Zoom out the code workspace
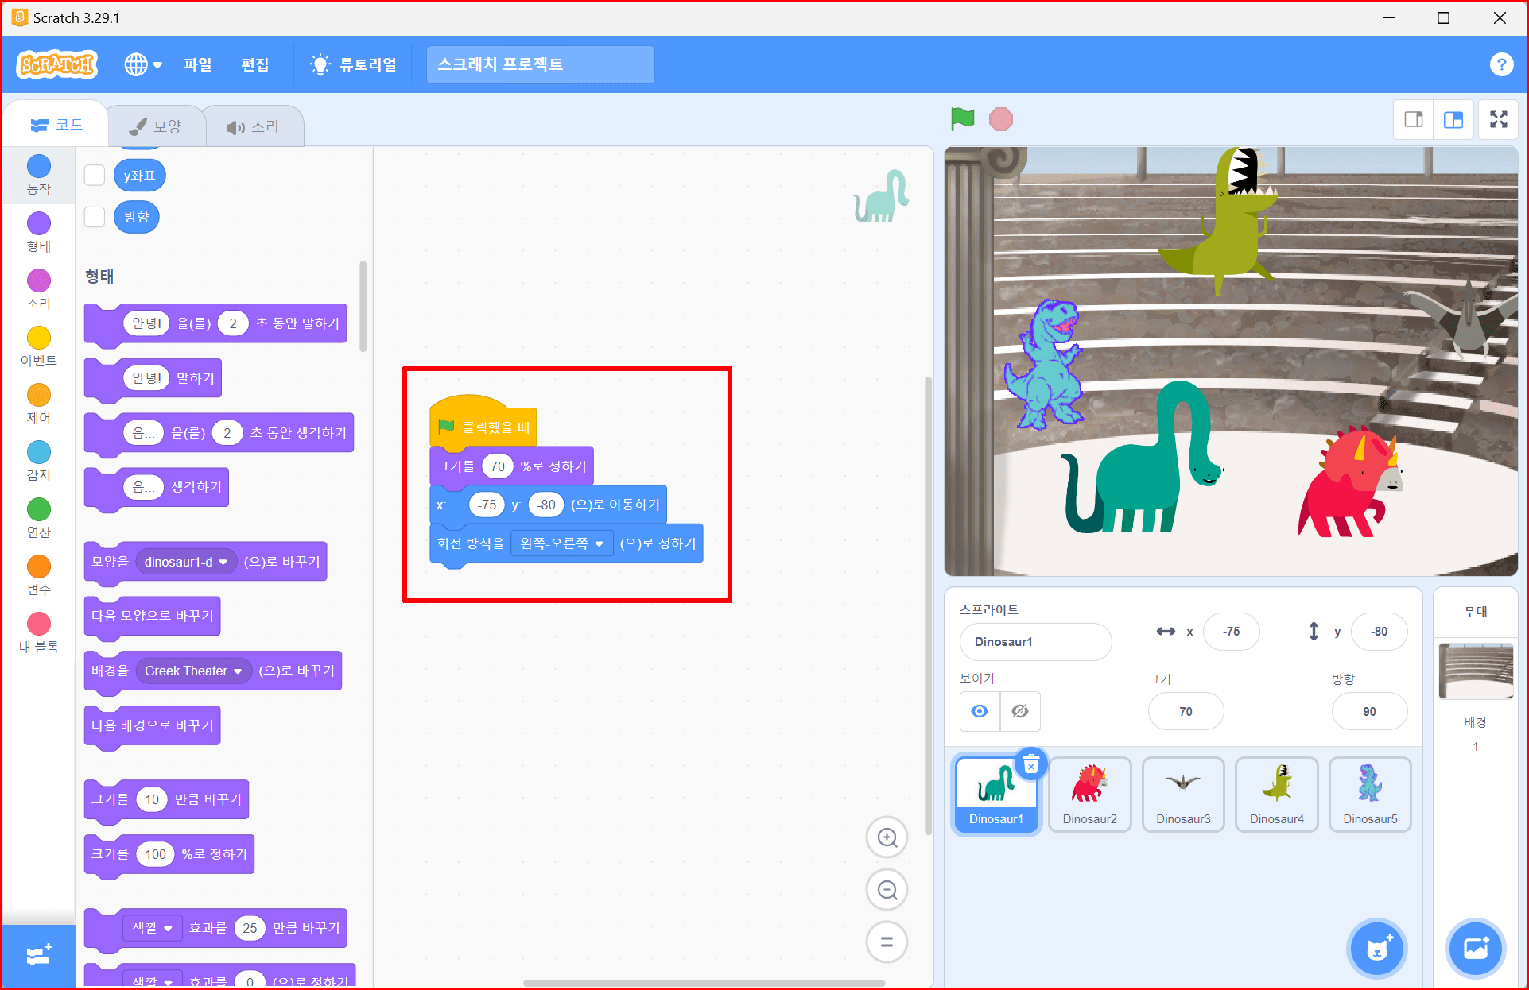The height and width of the screenshot is (990, 1529). pos(887,890)
